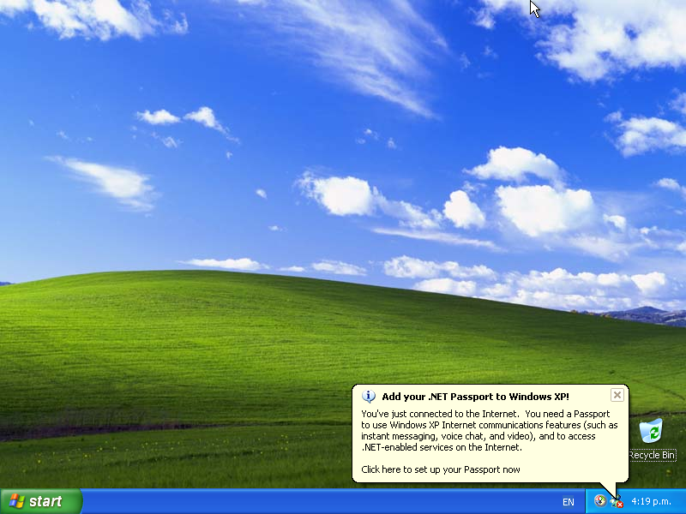
Task: Click the balloon title 'Add your .NET Passport to Windows XP!'
Action: 475,397
